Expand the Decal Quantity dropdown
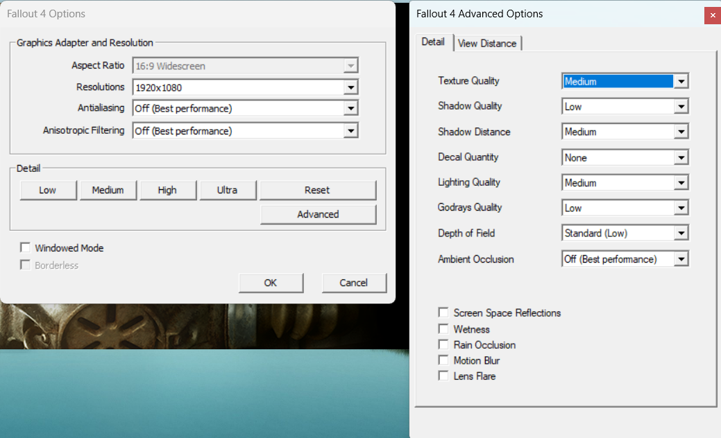This screenshot has width=721, height=438. pyautogui.click(x=625, y=157)
